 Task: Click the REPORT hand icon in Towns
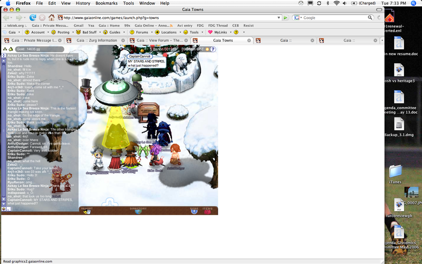pyautogui.click(x=87, y=212)
